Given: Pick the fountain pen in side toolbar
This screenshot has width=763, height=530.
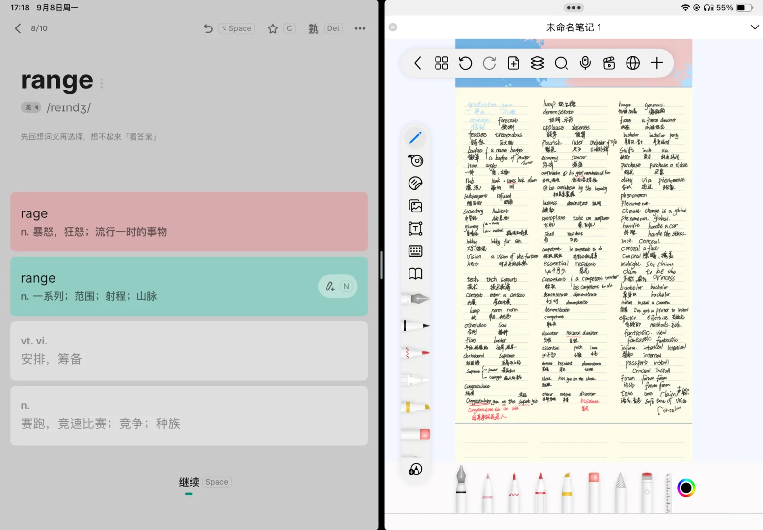Looking at the screenshot, I should (415, 298).
